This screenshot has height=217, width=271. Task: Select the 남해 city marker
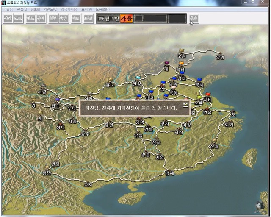169,172
